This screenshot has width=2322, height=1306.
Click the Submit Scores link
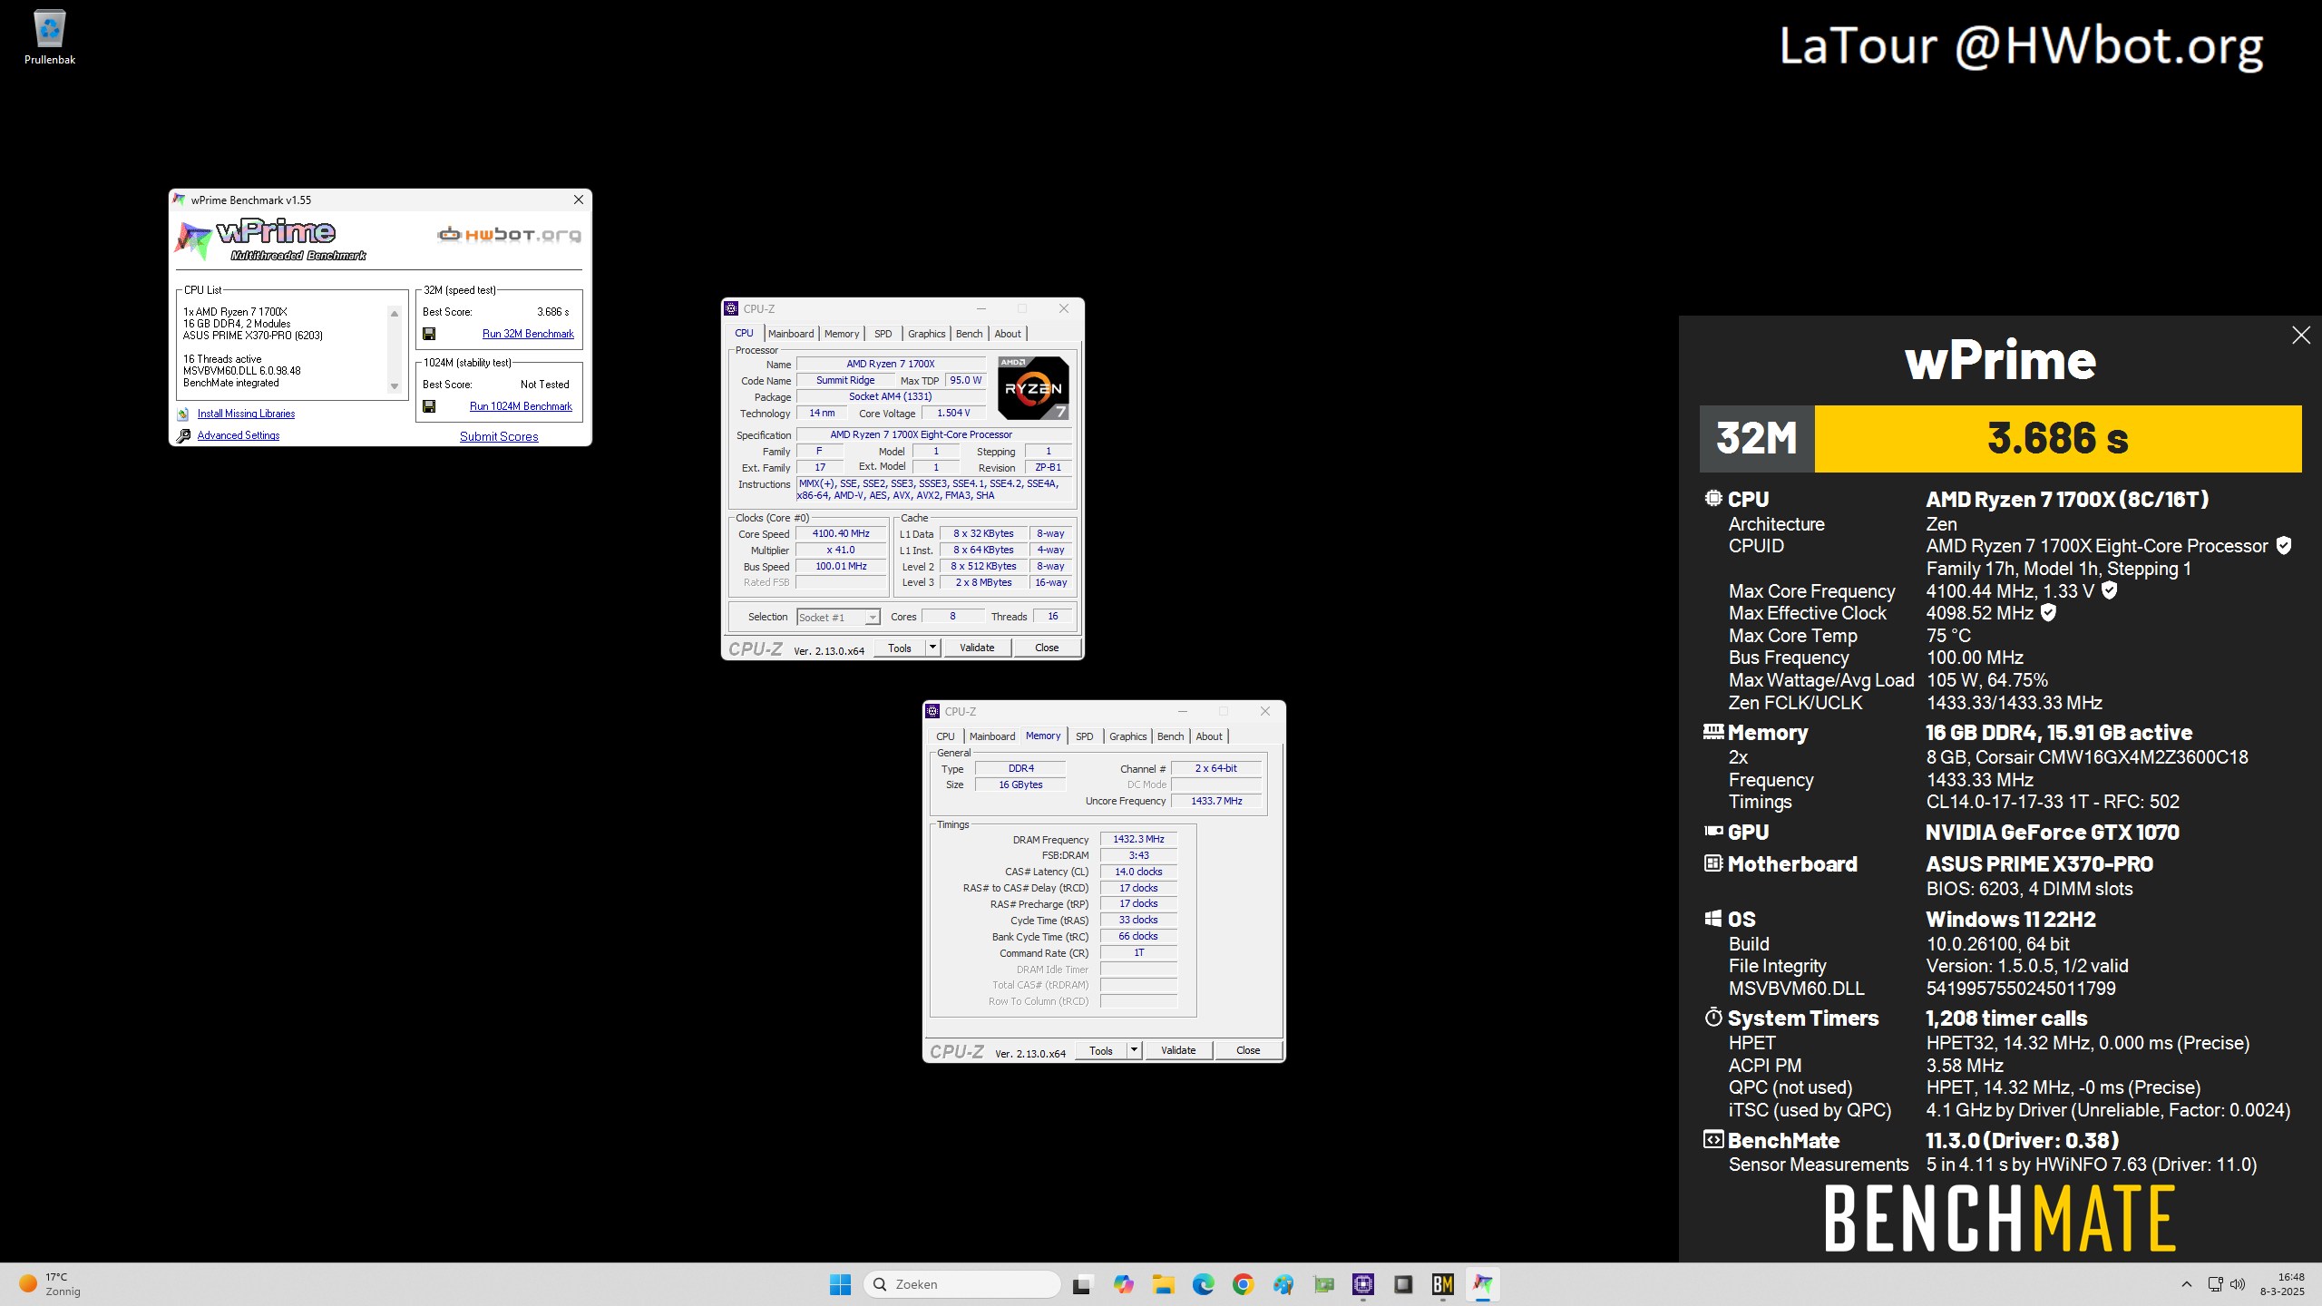tap(499, 436)
